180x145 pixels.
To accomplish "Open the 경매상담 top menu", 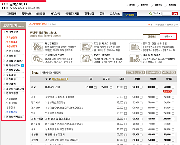I will pyautogui.click(x=89, y=14).
